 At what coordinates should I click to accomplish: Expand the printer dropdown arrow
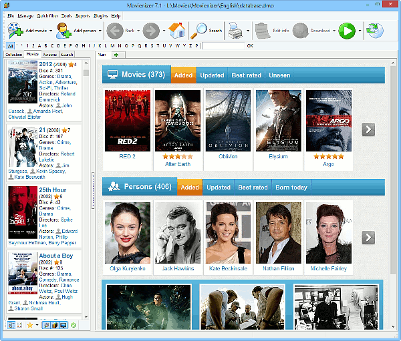248,31
